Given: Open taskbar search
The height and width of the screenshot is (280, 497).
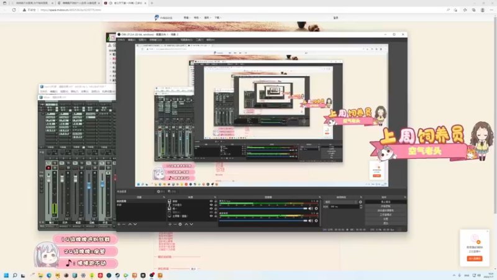Looking at the screenshot, I should click(14, 275).
